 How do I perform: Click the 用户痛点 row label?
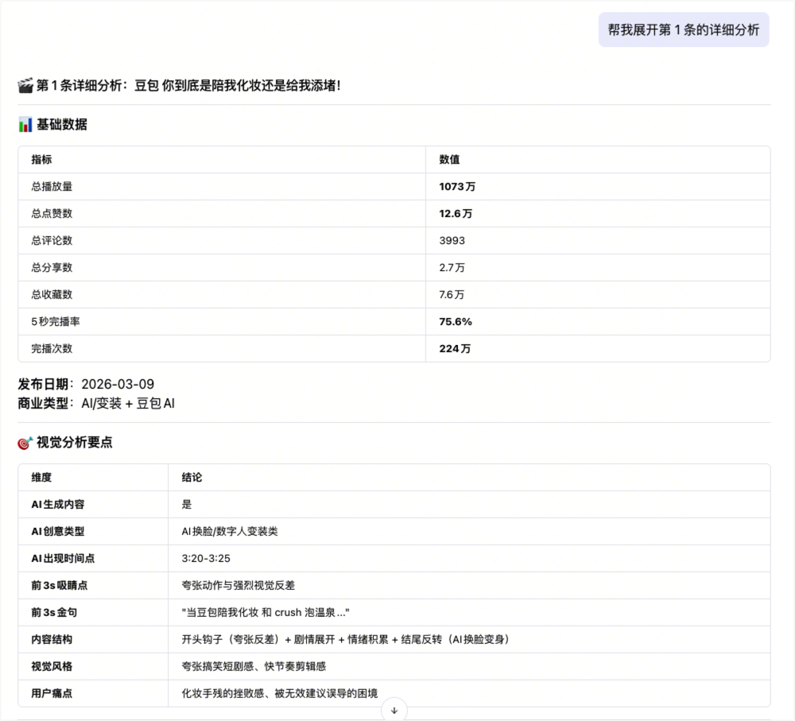tap(52, 694)
